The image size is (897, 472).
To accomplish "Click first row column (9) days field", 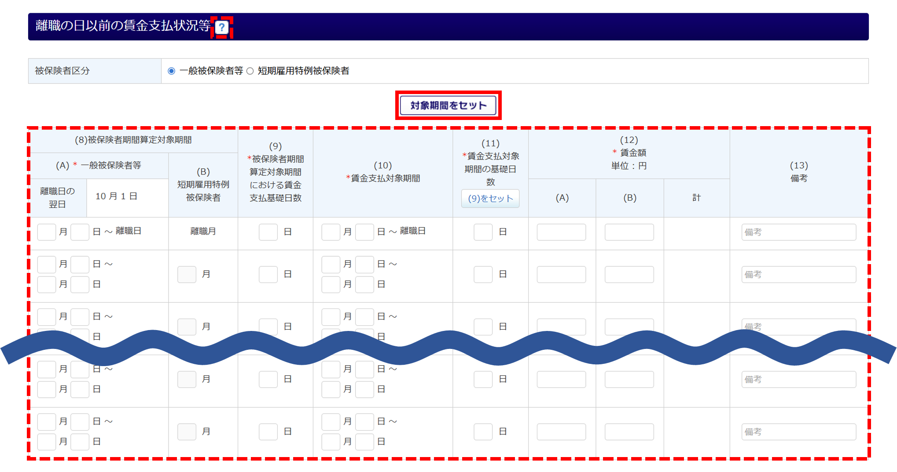I will [268, 232].
